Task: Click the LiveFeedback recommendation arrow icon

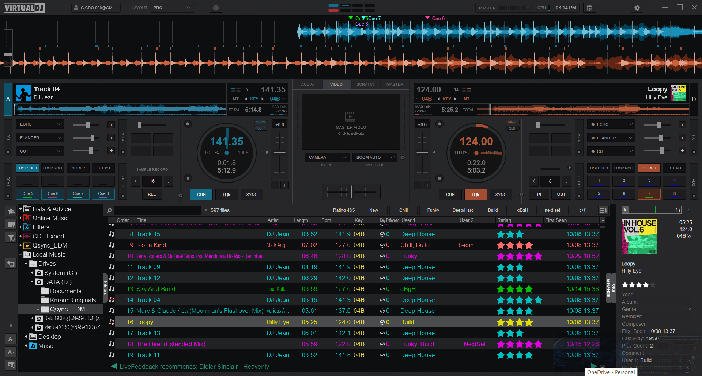Action: coord(114,366)
